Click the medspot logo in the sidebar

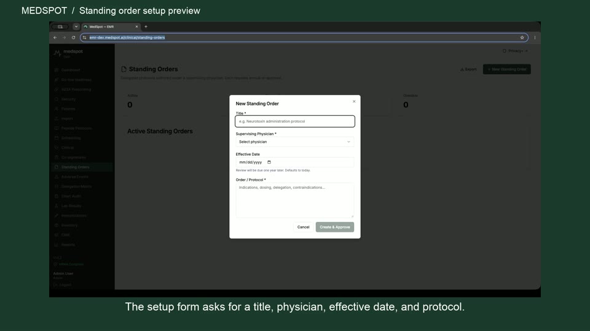68,53
